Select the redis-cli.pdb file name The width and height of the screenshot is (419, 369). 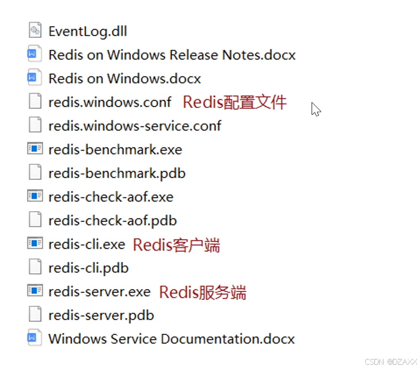coord(88,269)
